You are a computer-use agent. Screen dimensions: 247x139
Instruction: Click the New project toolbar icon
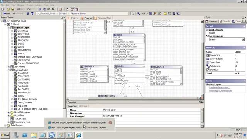pyautogui.click(x=3, y=9)
